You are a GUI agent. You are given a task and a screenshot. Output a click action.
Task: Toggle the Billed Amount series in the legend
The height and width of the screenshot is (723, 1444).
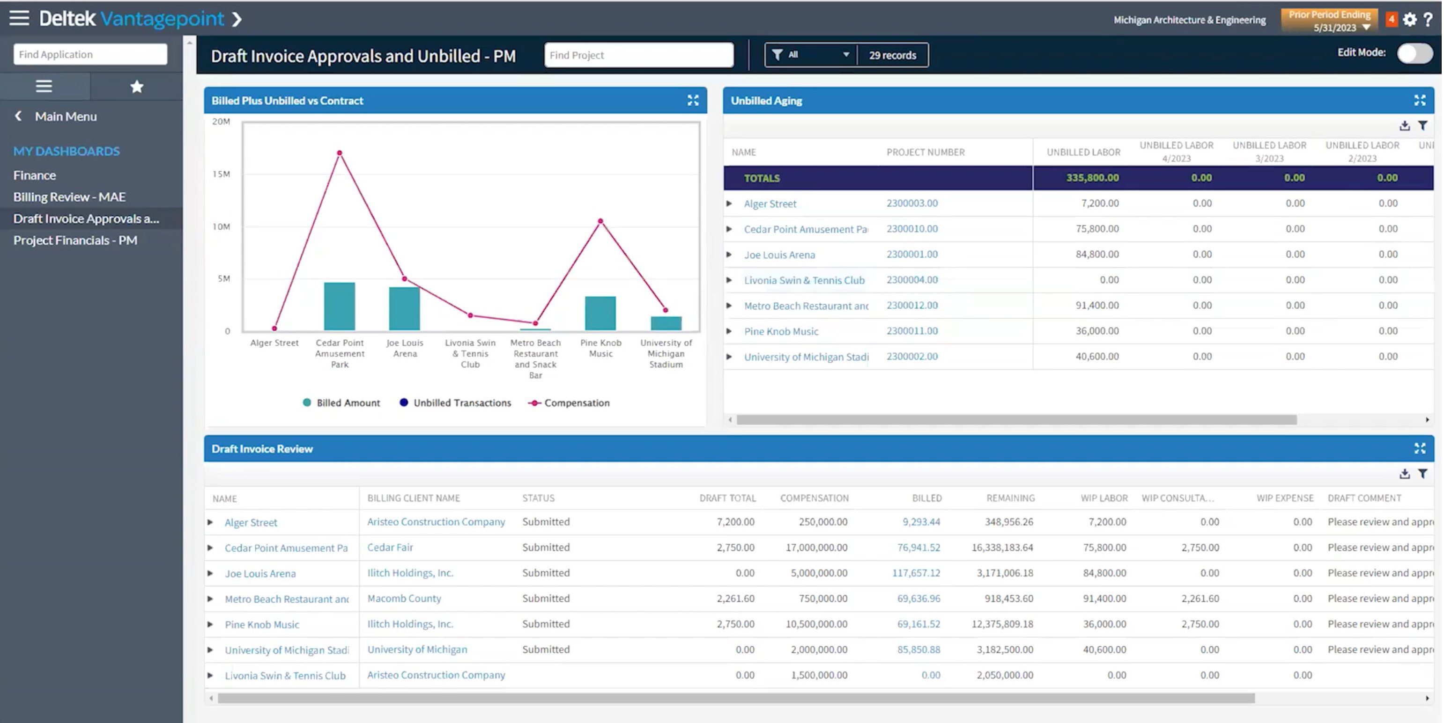[341, 402]
